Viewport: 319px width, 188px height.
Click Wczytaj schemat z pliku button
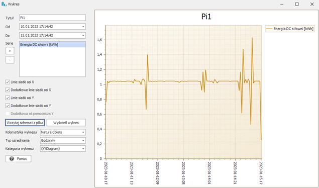tap(25, 123)
